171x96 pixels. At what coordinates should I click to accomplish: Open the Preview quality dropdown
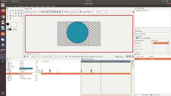(x=73, y=12)
